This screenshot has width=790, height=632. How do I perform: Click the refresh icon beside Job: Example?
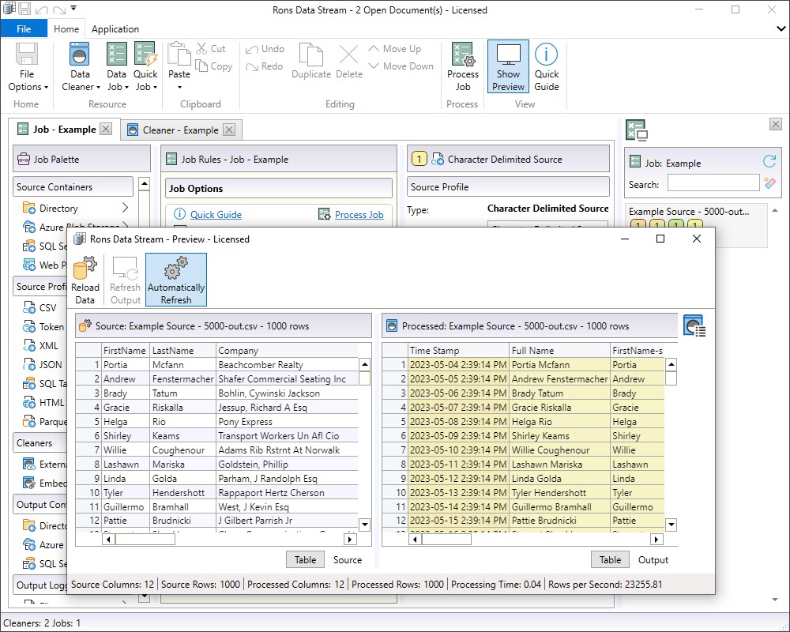pyautogui.click(x=769, y=162)
